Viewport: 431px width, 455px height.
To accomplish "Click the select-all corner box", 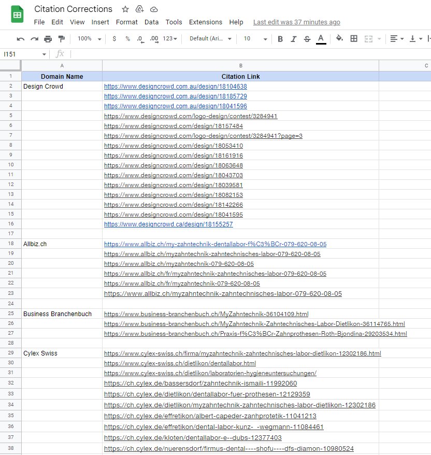I will point(10,66).
